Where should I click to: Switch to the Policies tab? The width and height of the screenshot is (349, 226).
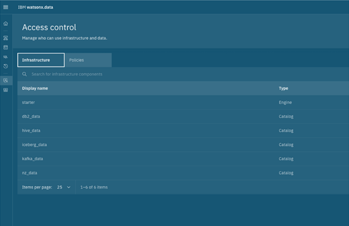click(88, 60)
